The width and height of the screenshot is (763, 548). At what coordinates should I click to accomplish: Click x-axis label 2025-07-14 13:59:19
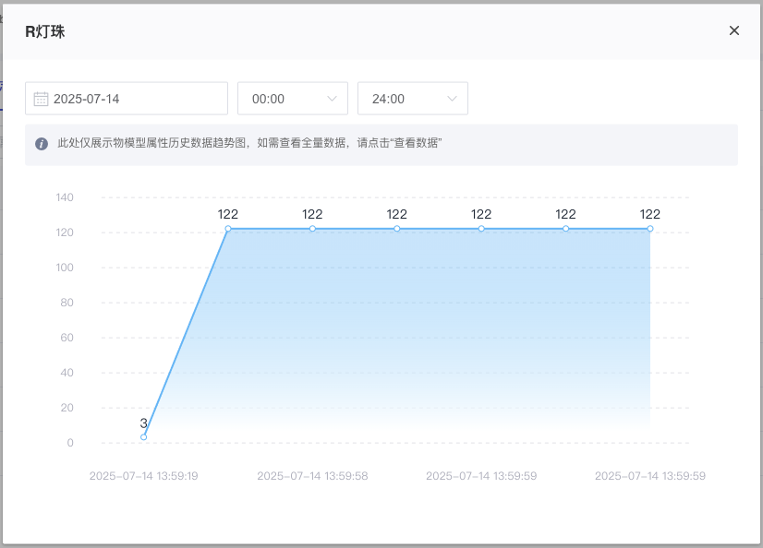(x=144, y=476)
